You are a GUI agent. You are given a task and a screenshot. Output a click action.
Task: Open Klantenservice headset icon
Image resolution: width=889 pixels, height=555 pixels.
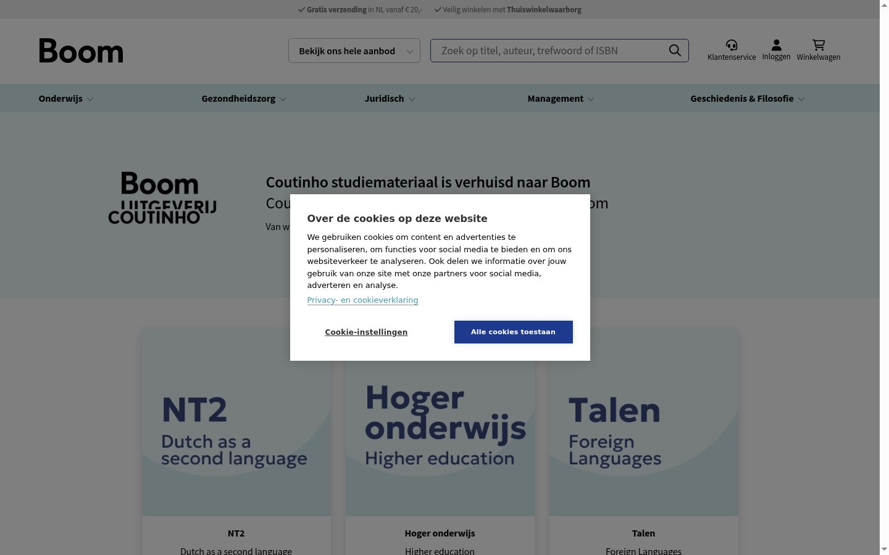(732, 45)
